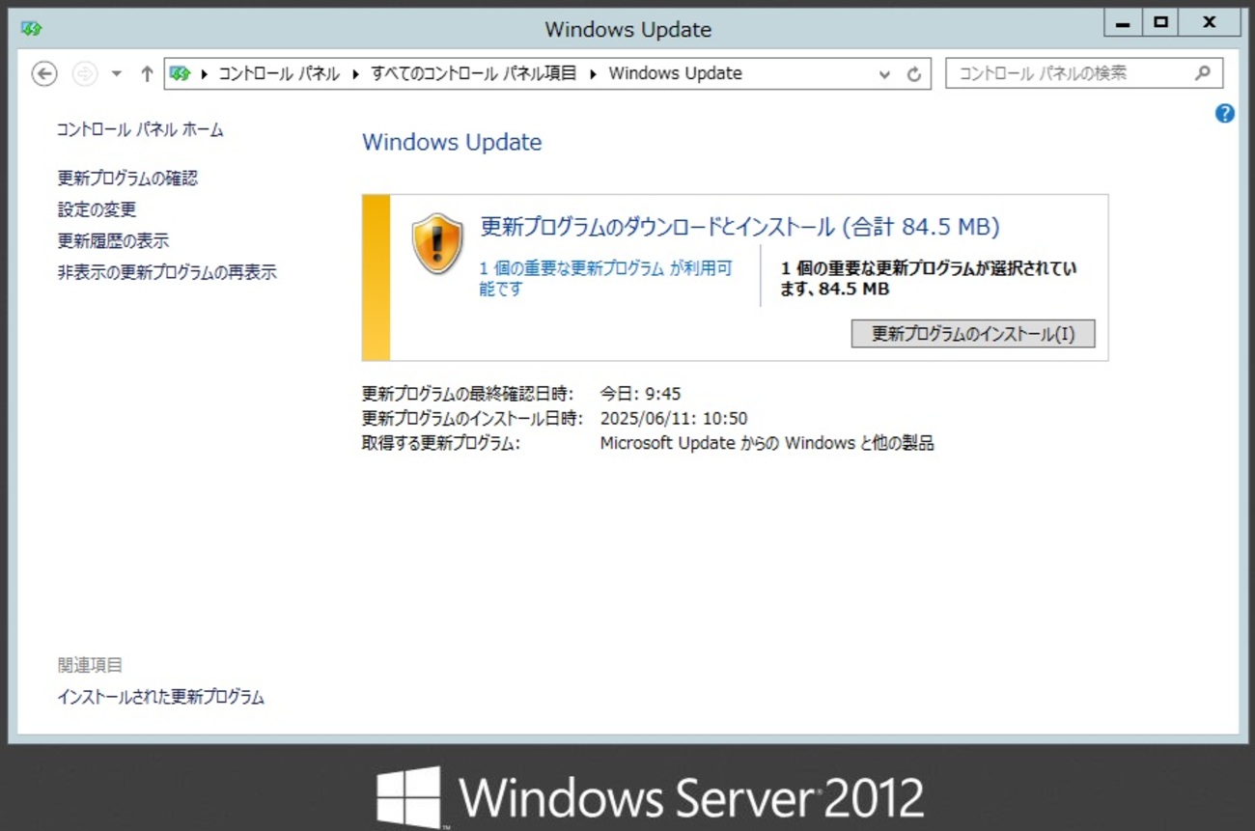Open the address bar history dropdown

pyautogui.click(x=884, y=74)
